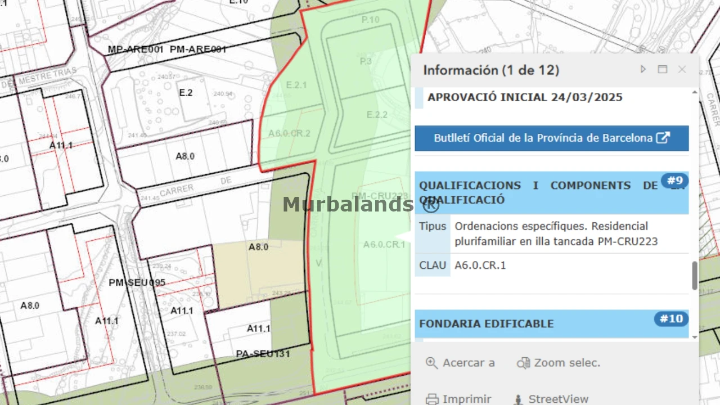This screenshot has width=720, height=405.
Task: Click the PM-SEU095 parcel label on map
Action: pyautogui.click(x=137, y=282)
